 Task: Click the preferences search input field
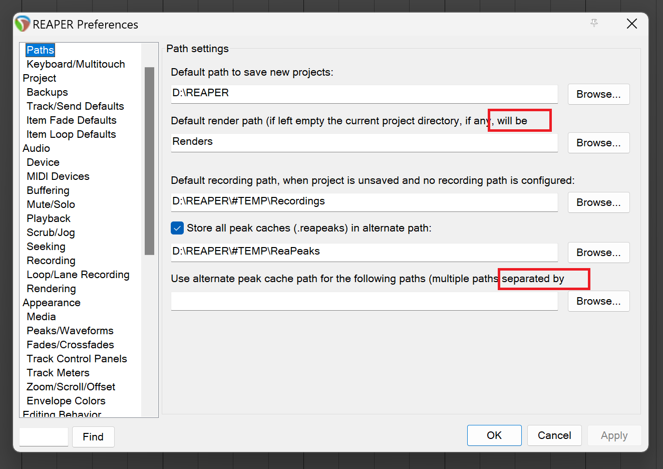pyautogui.click(x=44, y=436)
